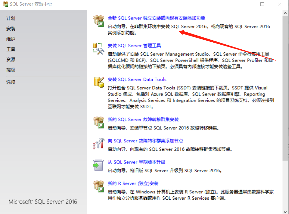Click the scrollbar down arrow

[x=285, y=212]
